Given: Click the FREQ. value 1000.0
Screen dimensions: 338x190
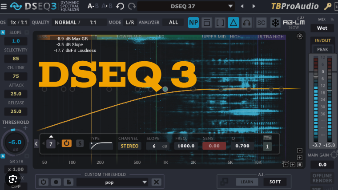Looking at the screenshot, I should [x=186, y=146].
